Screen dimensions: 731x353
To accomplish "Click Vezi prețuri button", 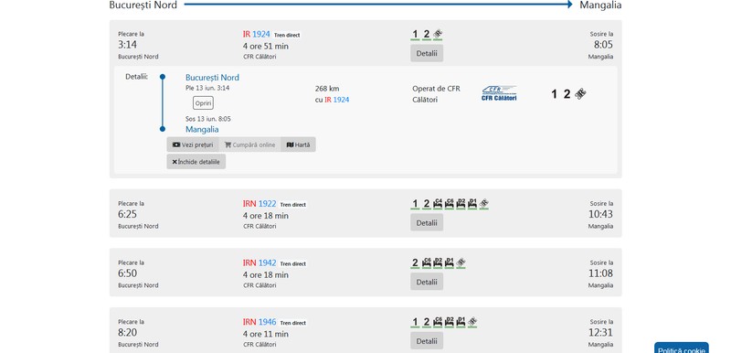I will [193, 144].
